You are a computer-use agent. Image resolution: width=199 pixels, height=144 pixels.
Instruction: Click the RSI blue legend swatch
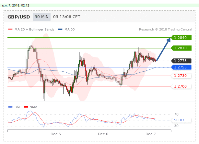tap(10, 107)
